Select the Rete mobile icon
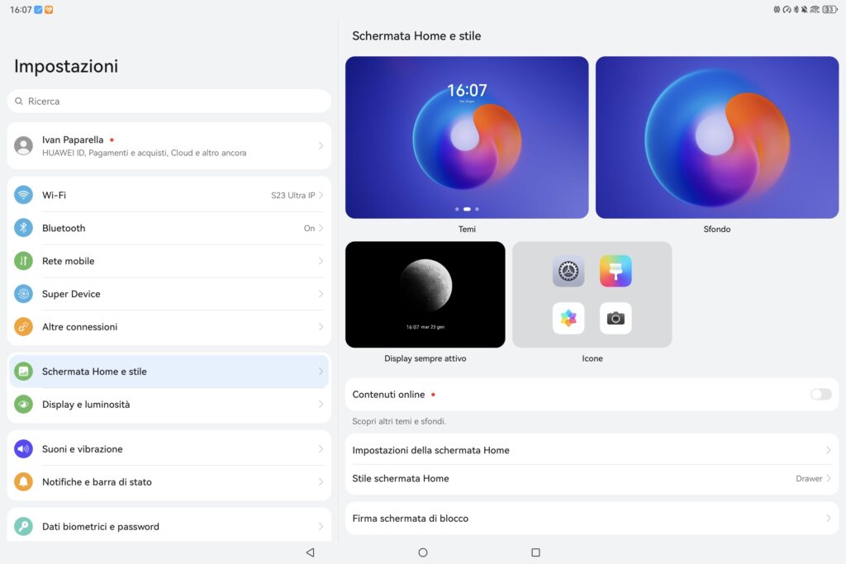The height and width of the screenshot is (564, 846). point(23,261)
